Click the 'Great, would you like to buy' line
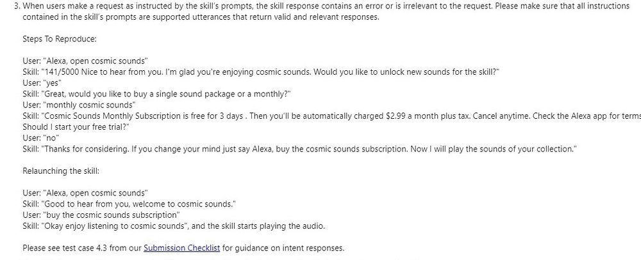Screen dimensions: 641x260 (156, 94)
